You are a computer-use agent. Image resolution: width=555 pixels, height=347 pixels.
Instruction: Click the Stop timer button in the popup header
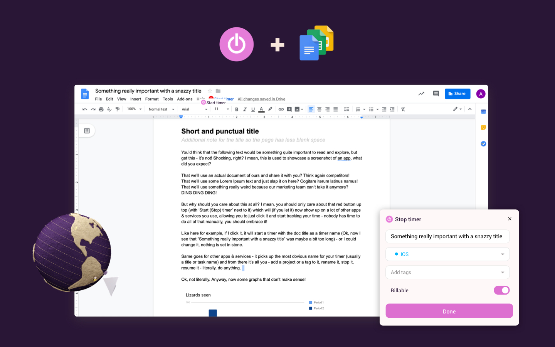click(404, 219)
